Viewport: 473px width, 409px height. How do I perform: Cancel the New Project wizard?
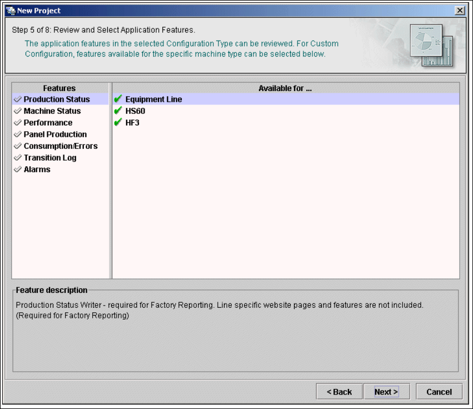(x=439, y=392)
